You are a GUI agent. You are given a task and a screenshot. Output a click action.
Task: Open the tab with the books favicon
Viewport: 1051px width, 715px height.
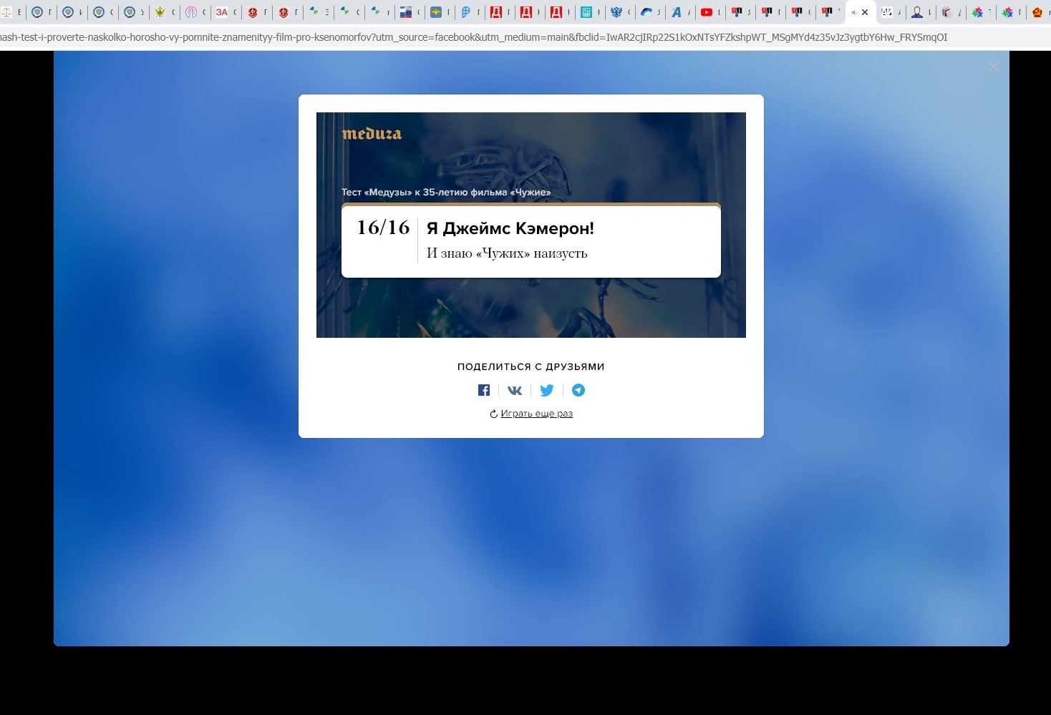(947, 12)
